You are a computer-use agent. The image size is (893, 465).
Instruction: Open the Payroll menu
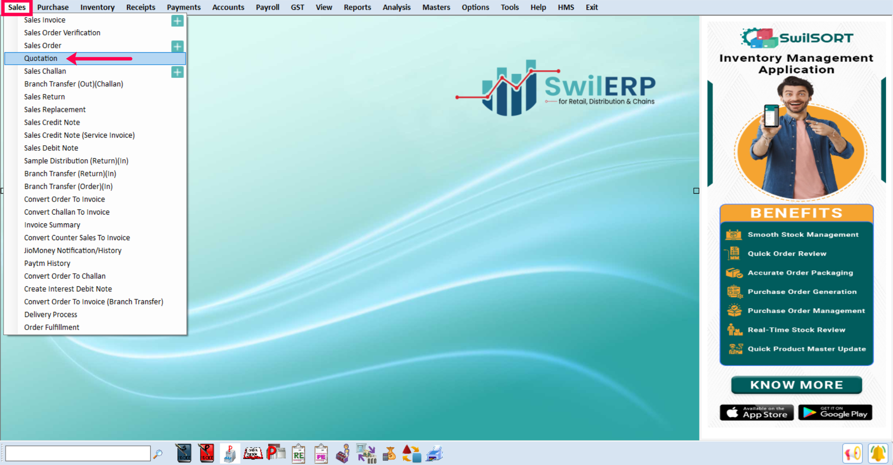pos(268,7)
